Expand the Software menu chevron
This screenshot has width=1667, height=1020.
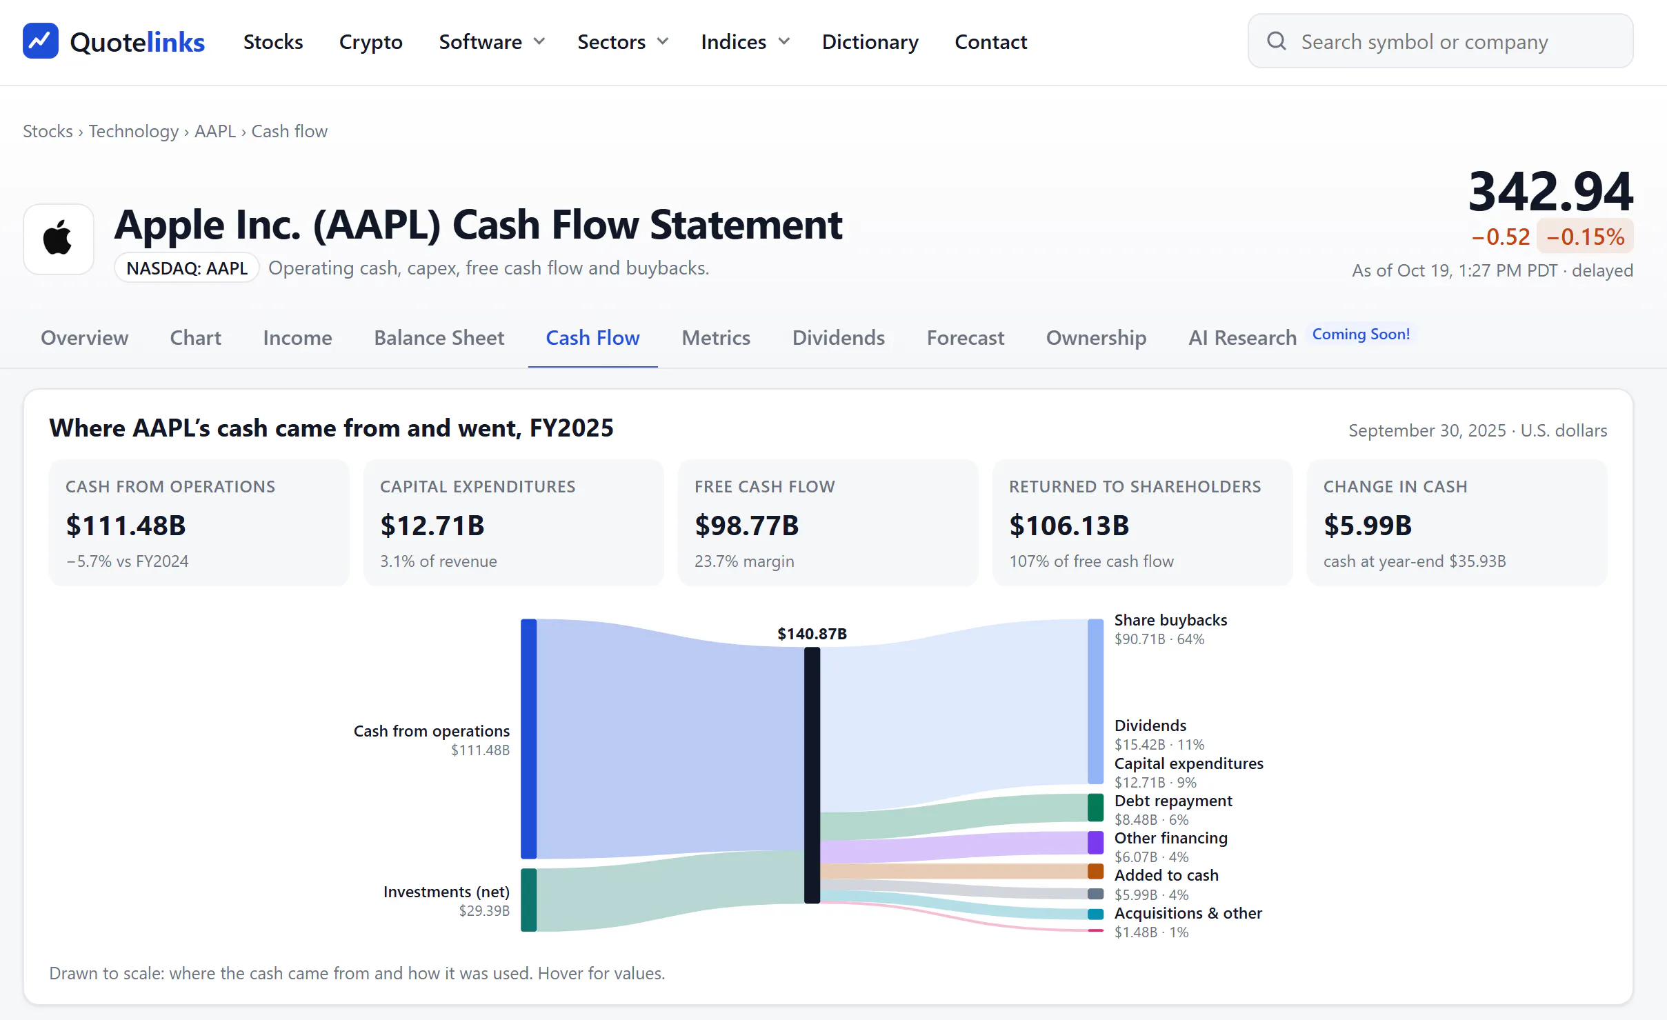point(539,41)
